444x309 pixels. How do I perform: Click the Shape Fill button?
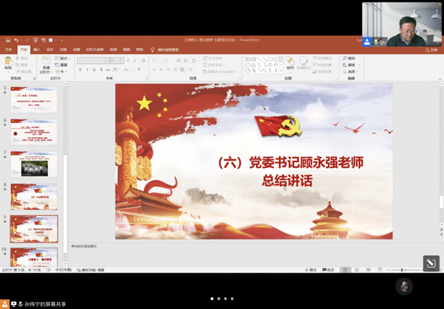tap(323, 58)
